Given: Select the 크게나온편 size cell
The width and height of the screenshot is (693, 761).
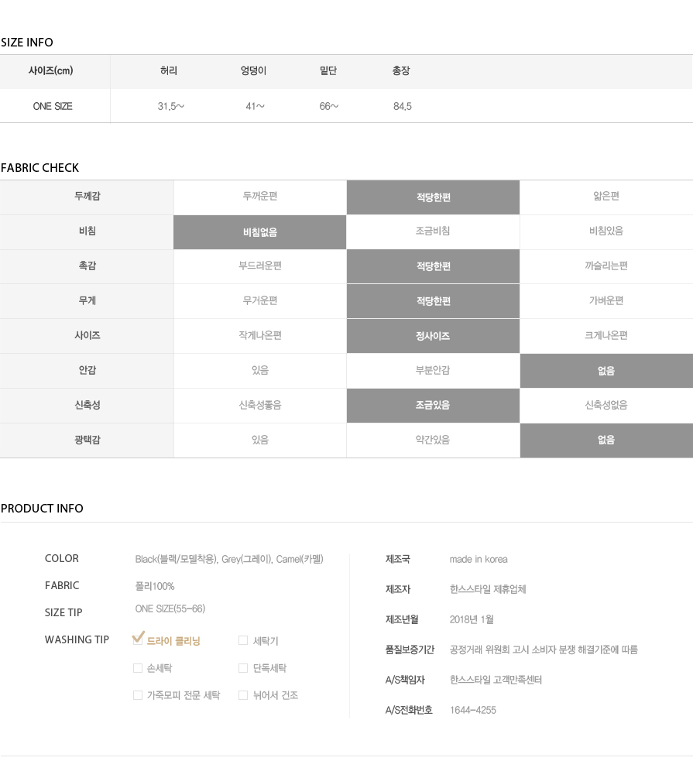Looking at the screenshot, I should (x=606, y=335).
